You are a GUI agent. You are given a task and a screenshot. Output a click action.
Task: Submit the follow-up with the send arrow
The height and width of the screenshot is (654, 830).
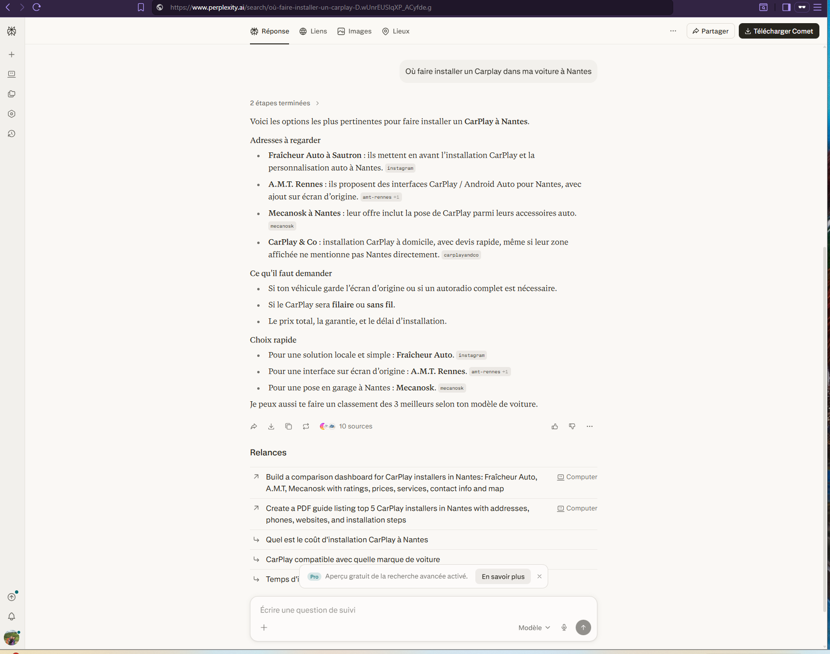(x=583, y=627)
